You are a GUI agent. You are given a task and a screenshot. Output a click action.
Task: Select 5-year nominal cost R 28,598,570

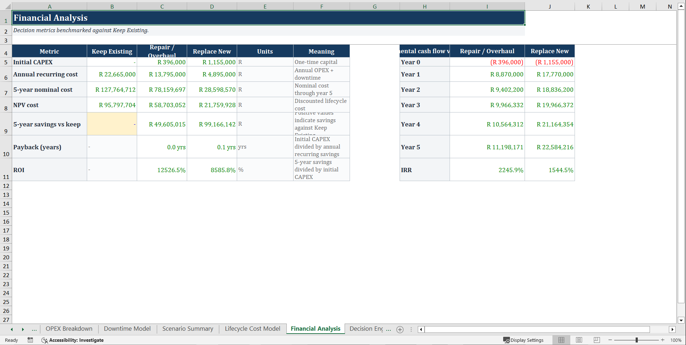[212, 90]
